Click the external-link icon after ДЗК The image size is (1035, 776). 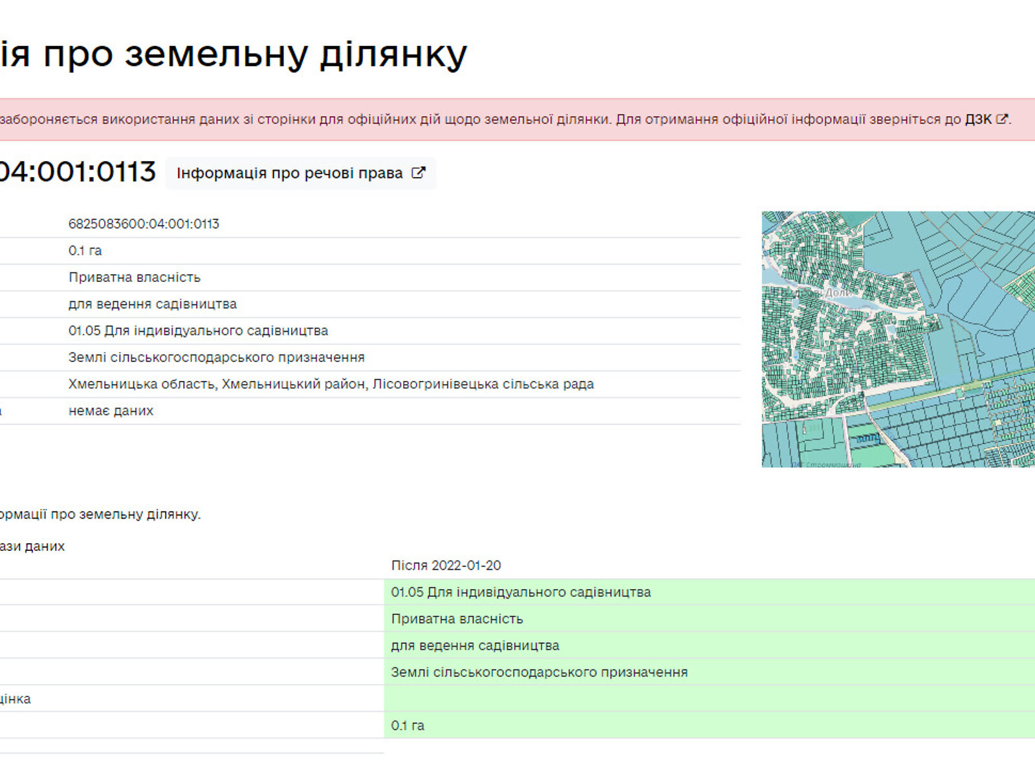1001,119
